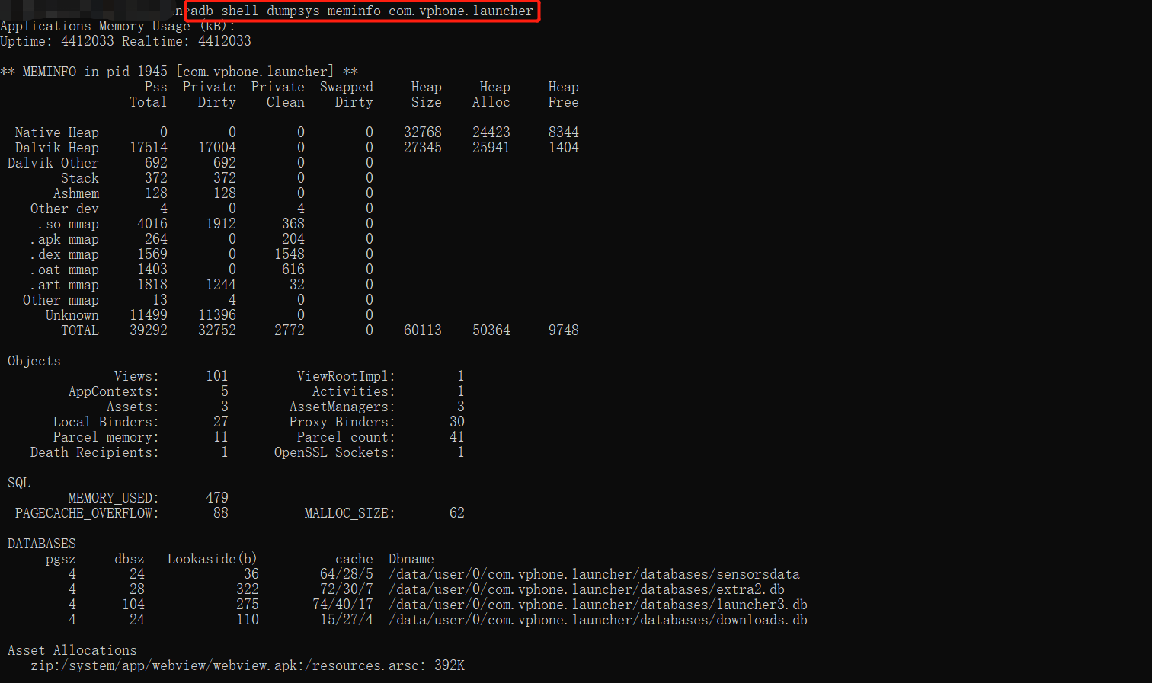
Task: Click the 'AppContexts:' label
Action: coord(114,391)
